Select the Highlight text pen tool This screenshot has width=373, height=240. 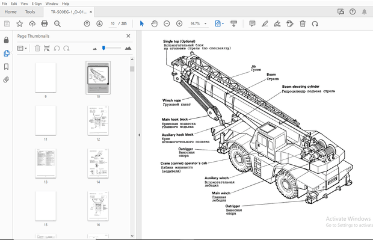pyautogui.click(x=265, y=23)
